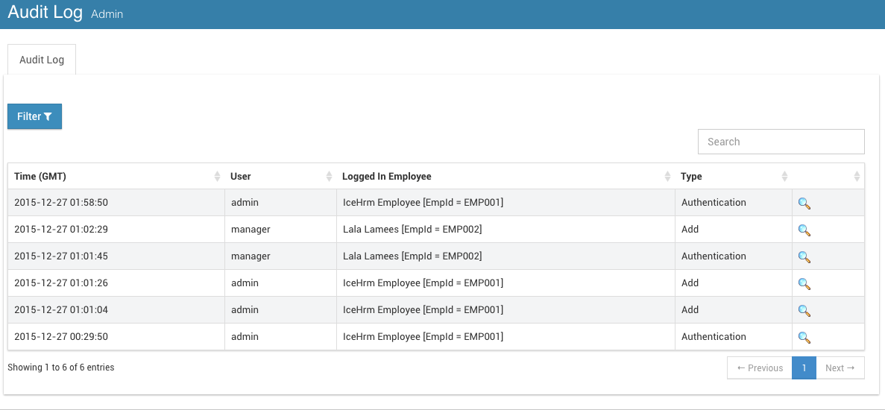View details of 01:01:04 admin Add entry
The image size is (885, 410).
tap(804, 311)
